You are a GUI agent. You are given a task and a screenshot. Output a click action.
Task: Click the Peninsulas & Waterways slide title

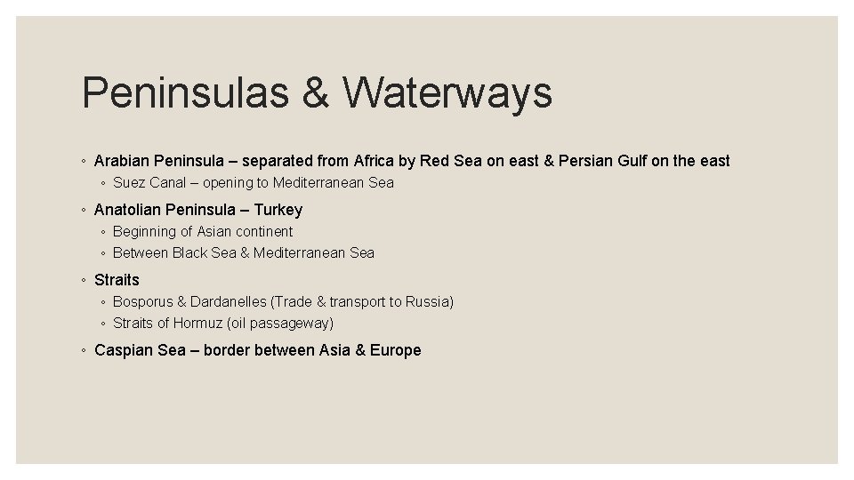pos(317,93)
